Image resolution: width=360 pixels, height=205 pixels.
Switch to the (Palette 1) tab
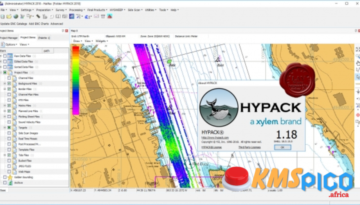(44, 38)
